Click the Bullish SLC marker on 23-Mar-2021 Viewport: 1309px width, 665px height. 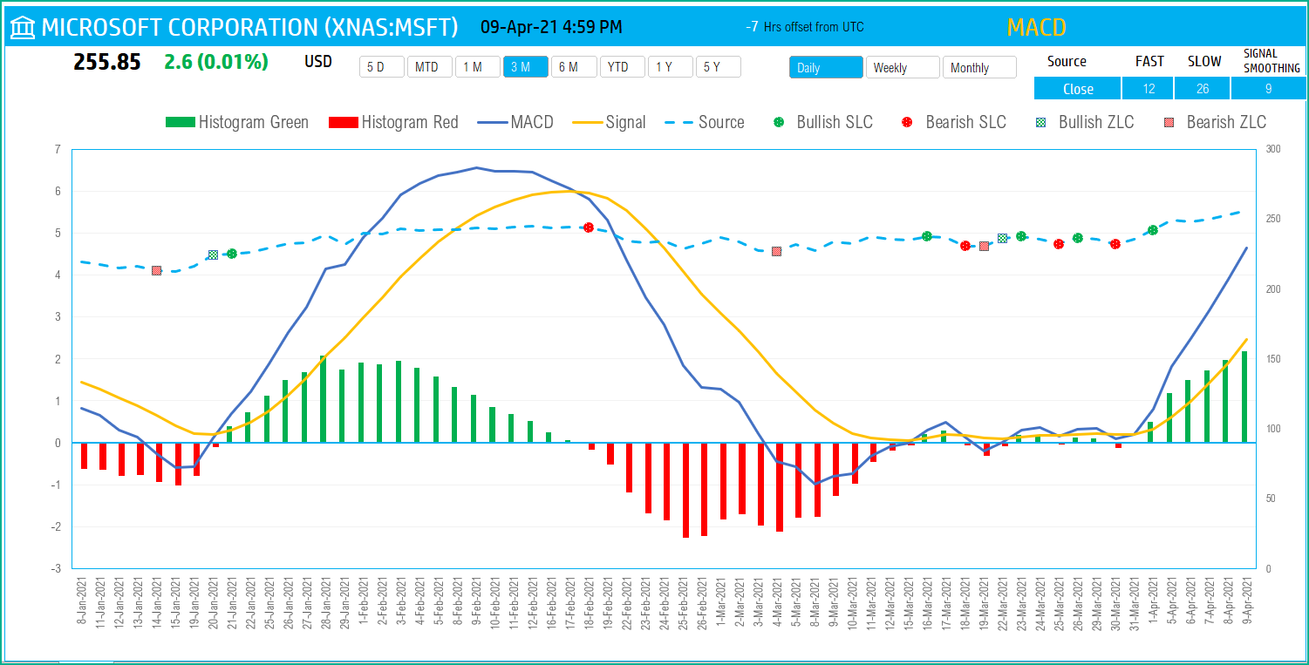click(1021, 236)
